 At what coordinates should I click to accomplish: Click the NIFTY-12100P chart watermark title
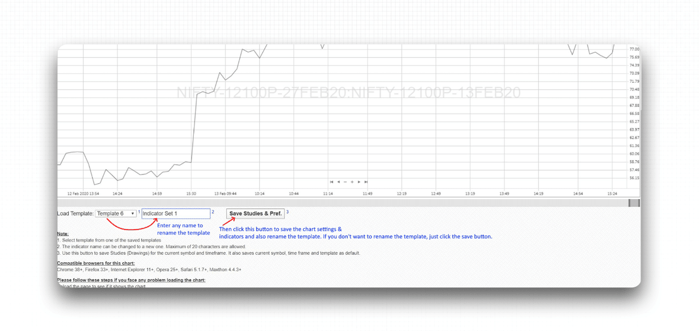348,93
